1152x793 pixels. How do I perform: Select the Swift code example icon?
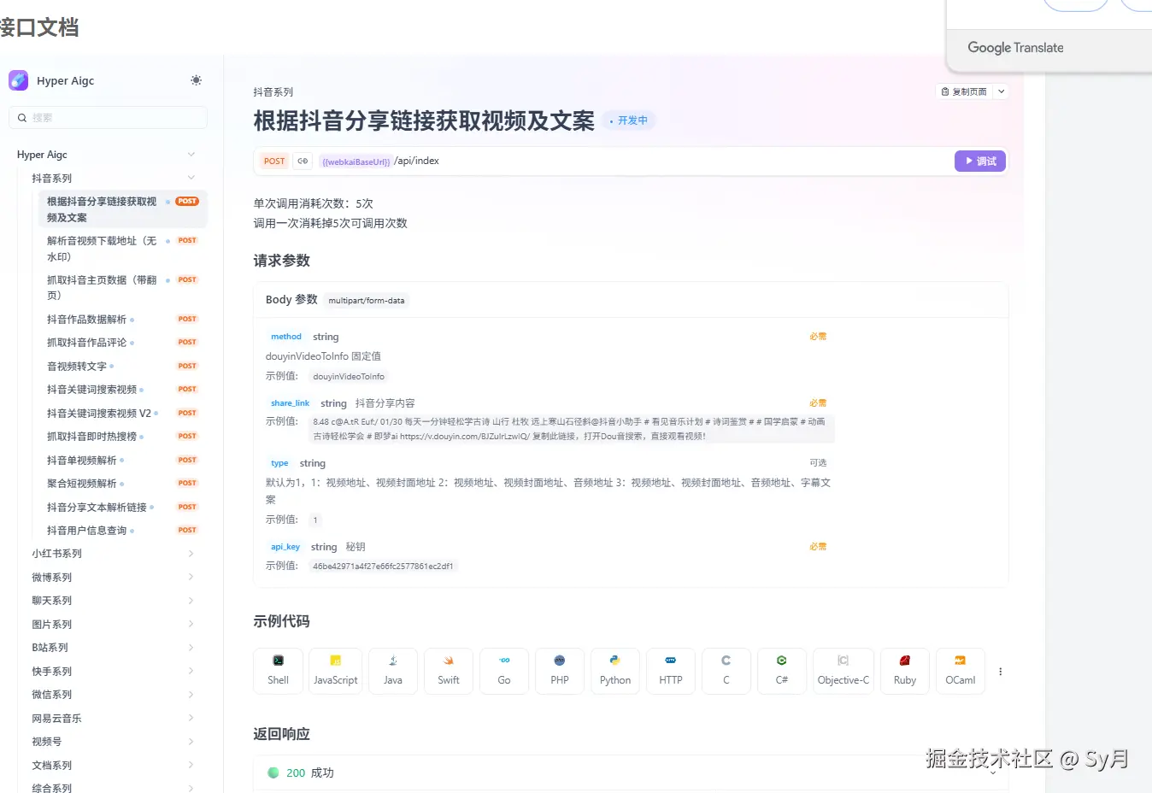(449, 671)
